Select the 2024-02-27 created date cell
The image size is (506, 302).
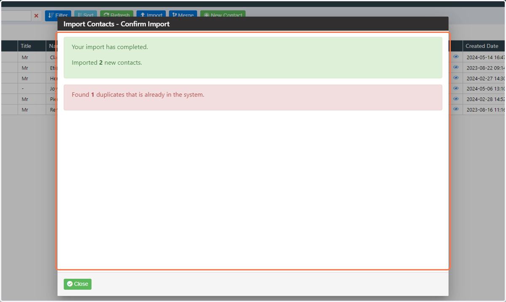click(484, 78)
